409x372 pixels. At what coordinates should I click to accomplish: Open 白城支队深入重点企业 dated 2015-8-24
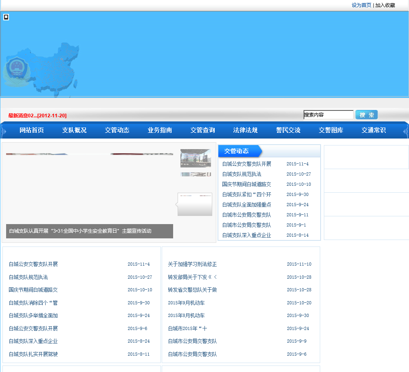[33, 341]
